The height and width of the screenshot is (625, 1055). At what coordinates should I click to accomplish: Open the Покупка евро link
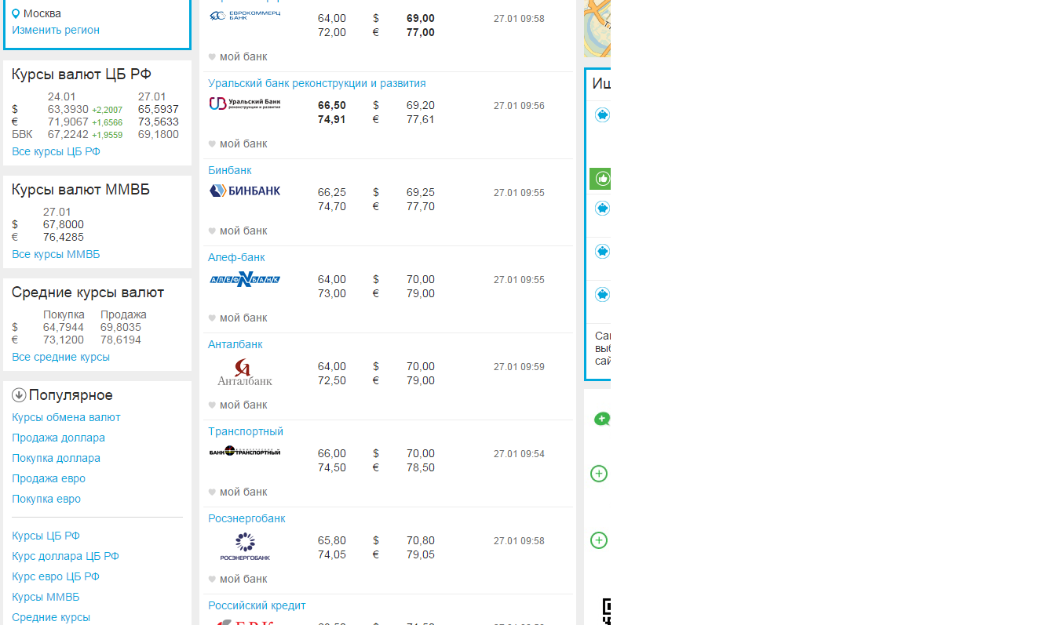tap(46, 499)
